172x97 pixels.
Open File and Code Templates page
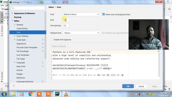point(27,47)
